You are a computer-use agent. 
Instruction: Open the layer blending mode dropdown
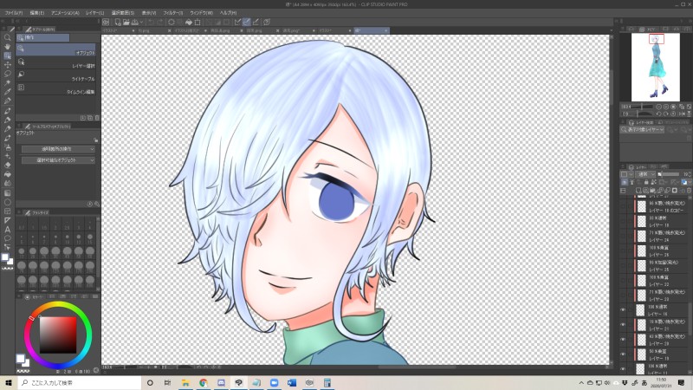[646, 174]
